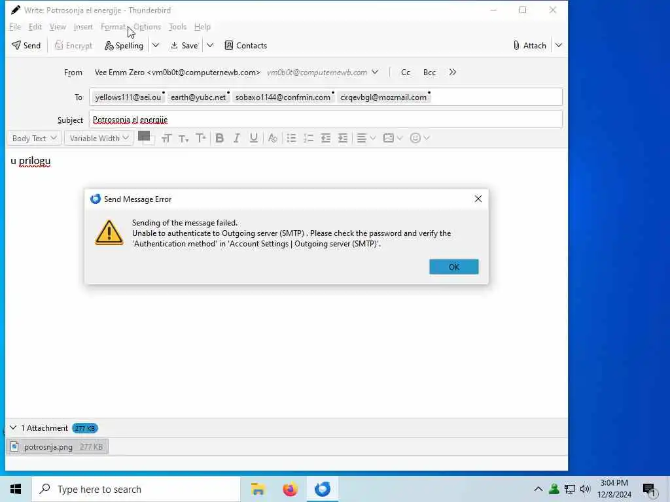
Task: Run the Spelling checker
Action: point(124,45)
